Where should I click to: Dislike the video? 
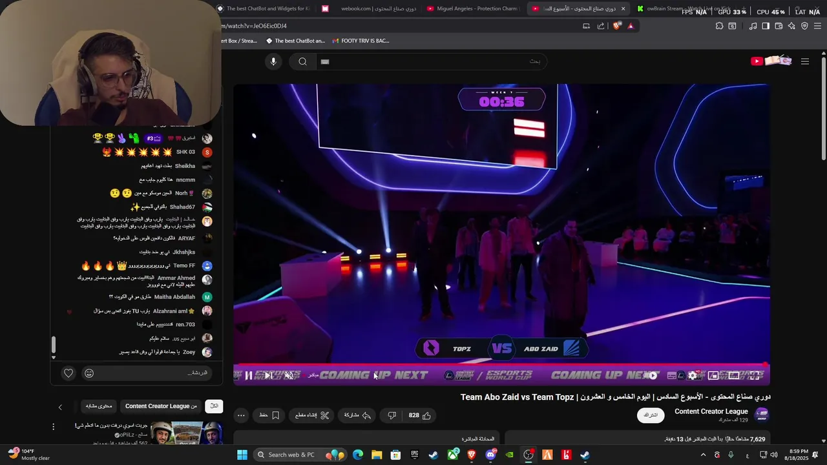[x=392, y=415]
